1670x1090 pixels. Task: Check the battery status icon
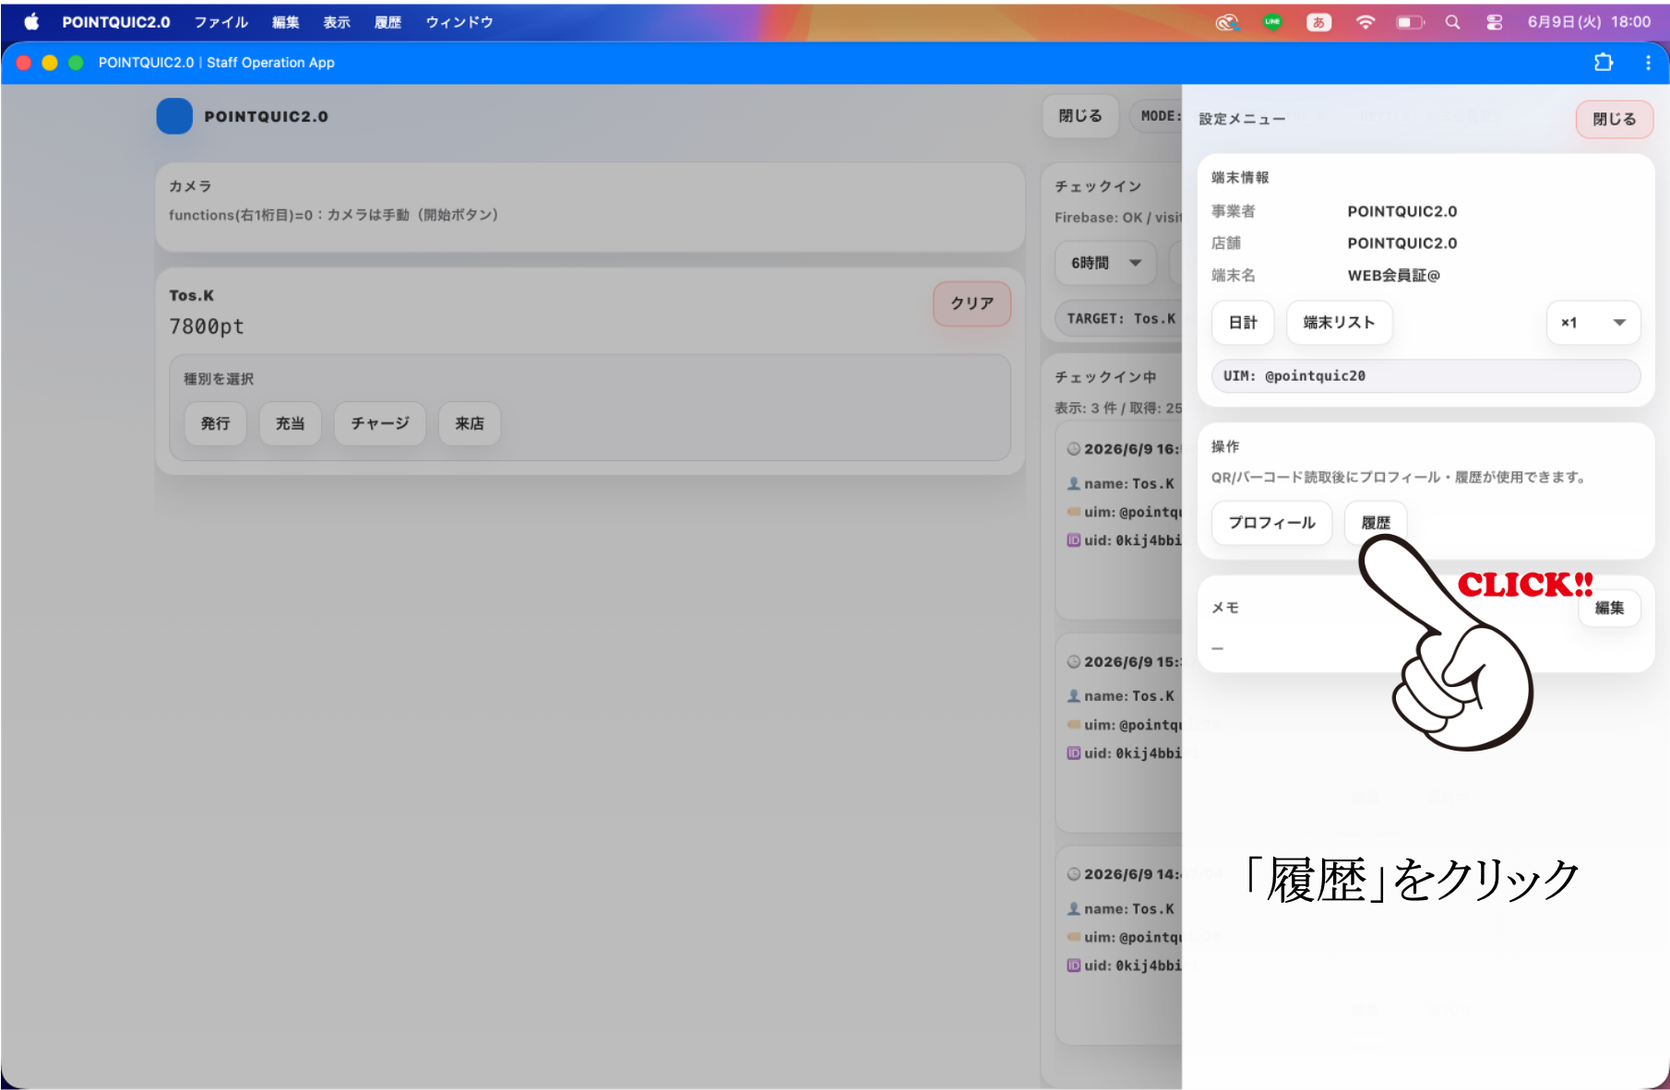(x=1410, y=22)
